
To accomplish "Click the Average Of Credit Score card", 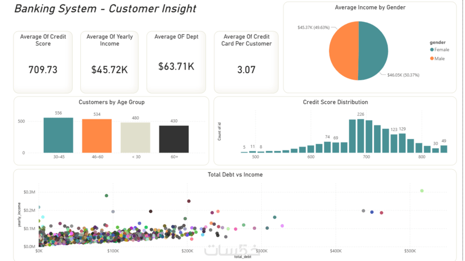I will click(x=43, y=62).
